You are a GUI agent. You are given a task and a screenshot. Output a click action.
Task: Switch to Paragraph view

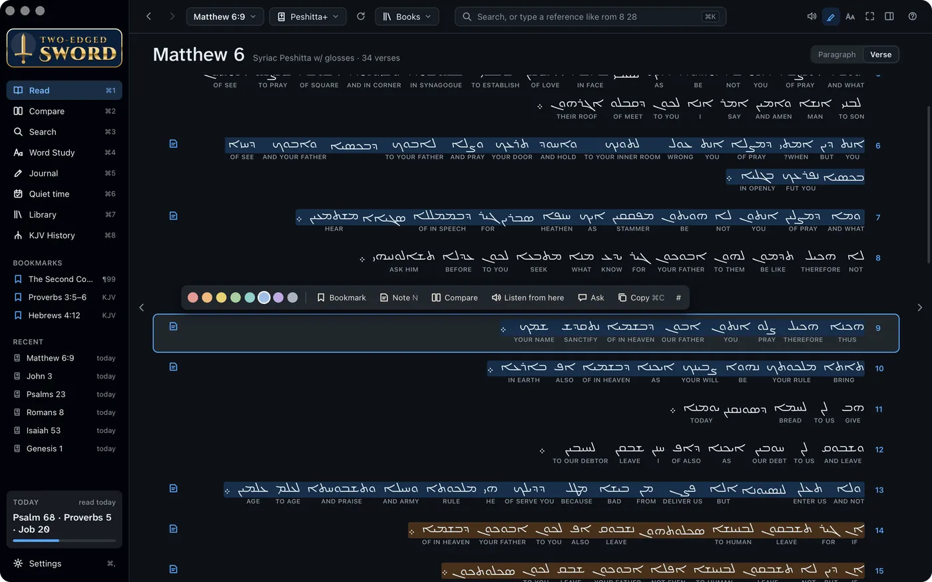(837, 55)
